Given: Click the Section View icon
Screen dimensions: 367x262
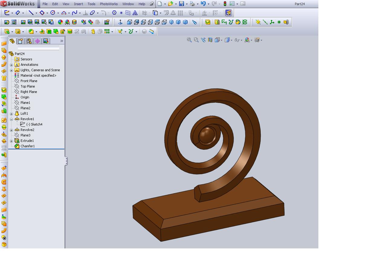Looking at the screenshot, I should click(x=210, y=40).
